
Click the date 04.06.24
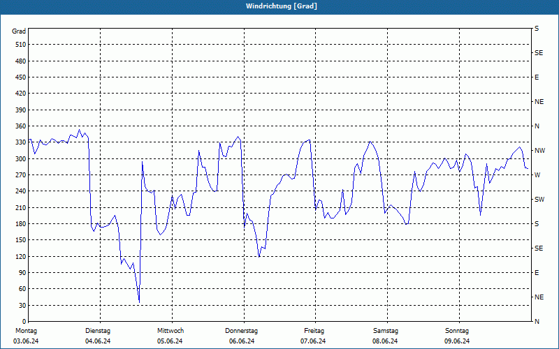click(x=98, y=341)
